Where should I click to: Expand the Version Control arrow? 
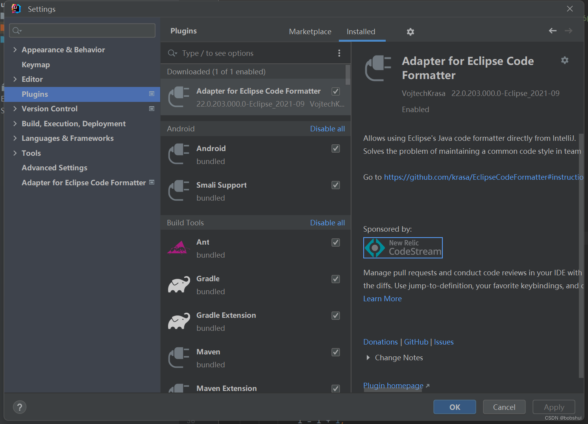(x=15, y=109)
